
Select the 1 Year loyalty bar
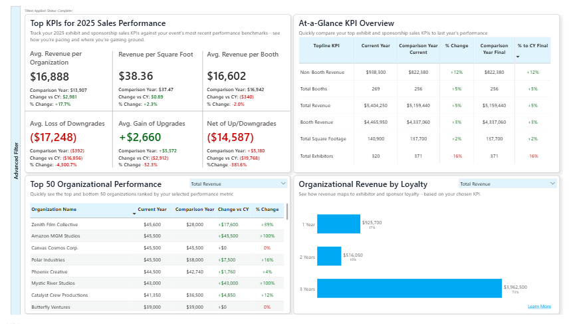click(338, 224)
